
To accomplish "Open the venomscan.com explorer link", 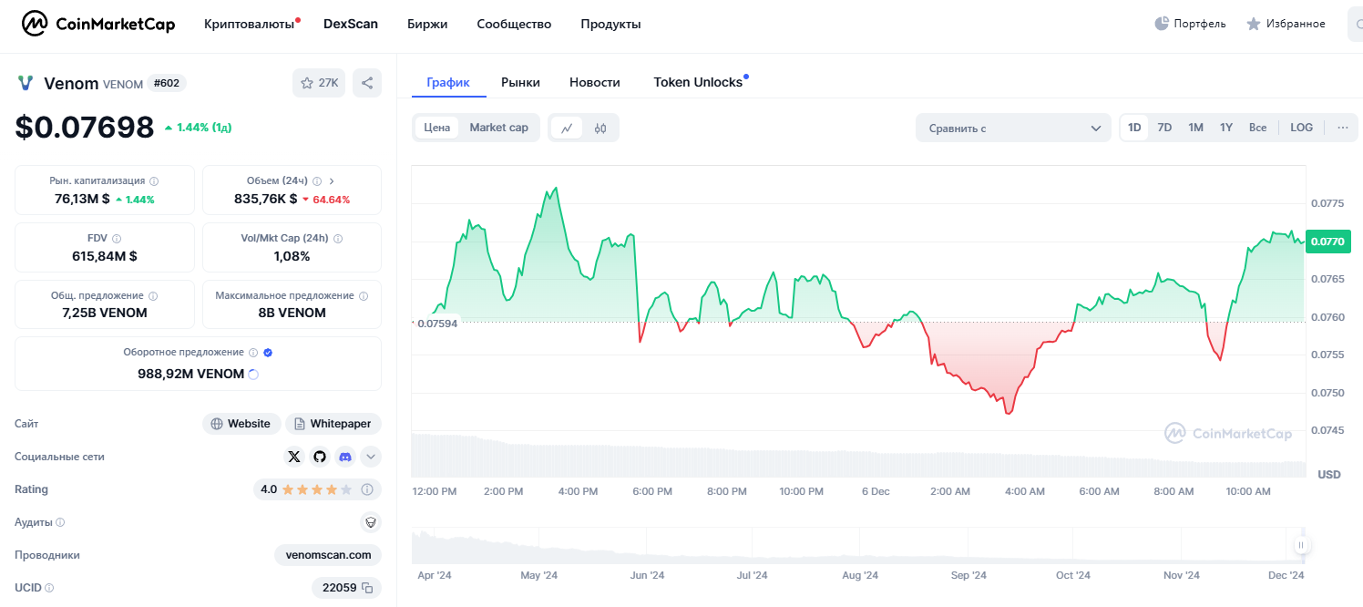I will (x=328, y=555).
